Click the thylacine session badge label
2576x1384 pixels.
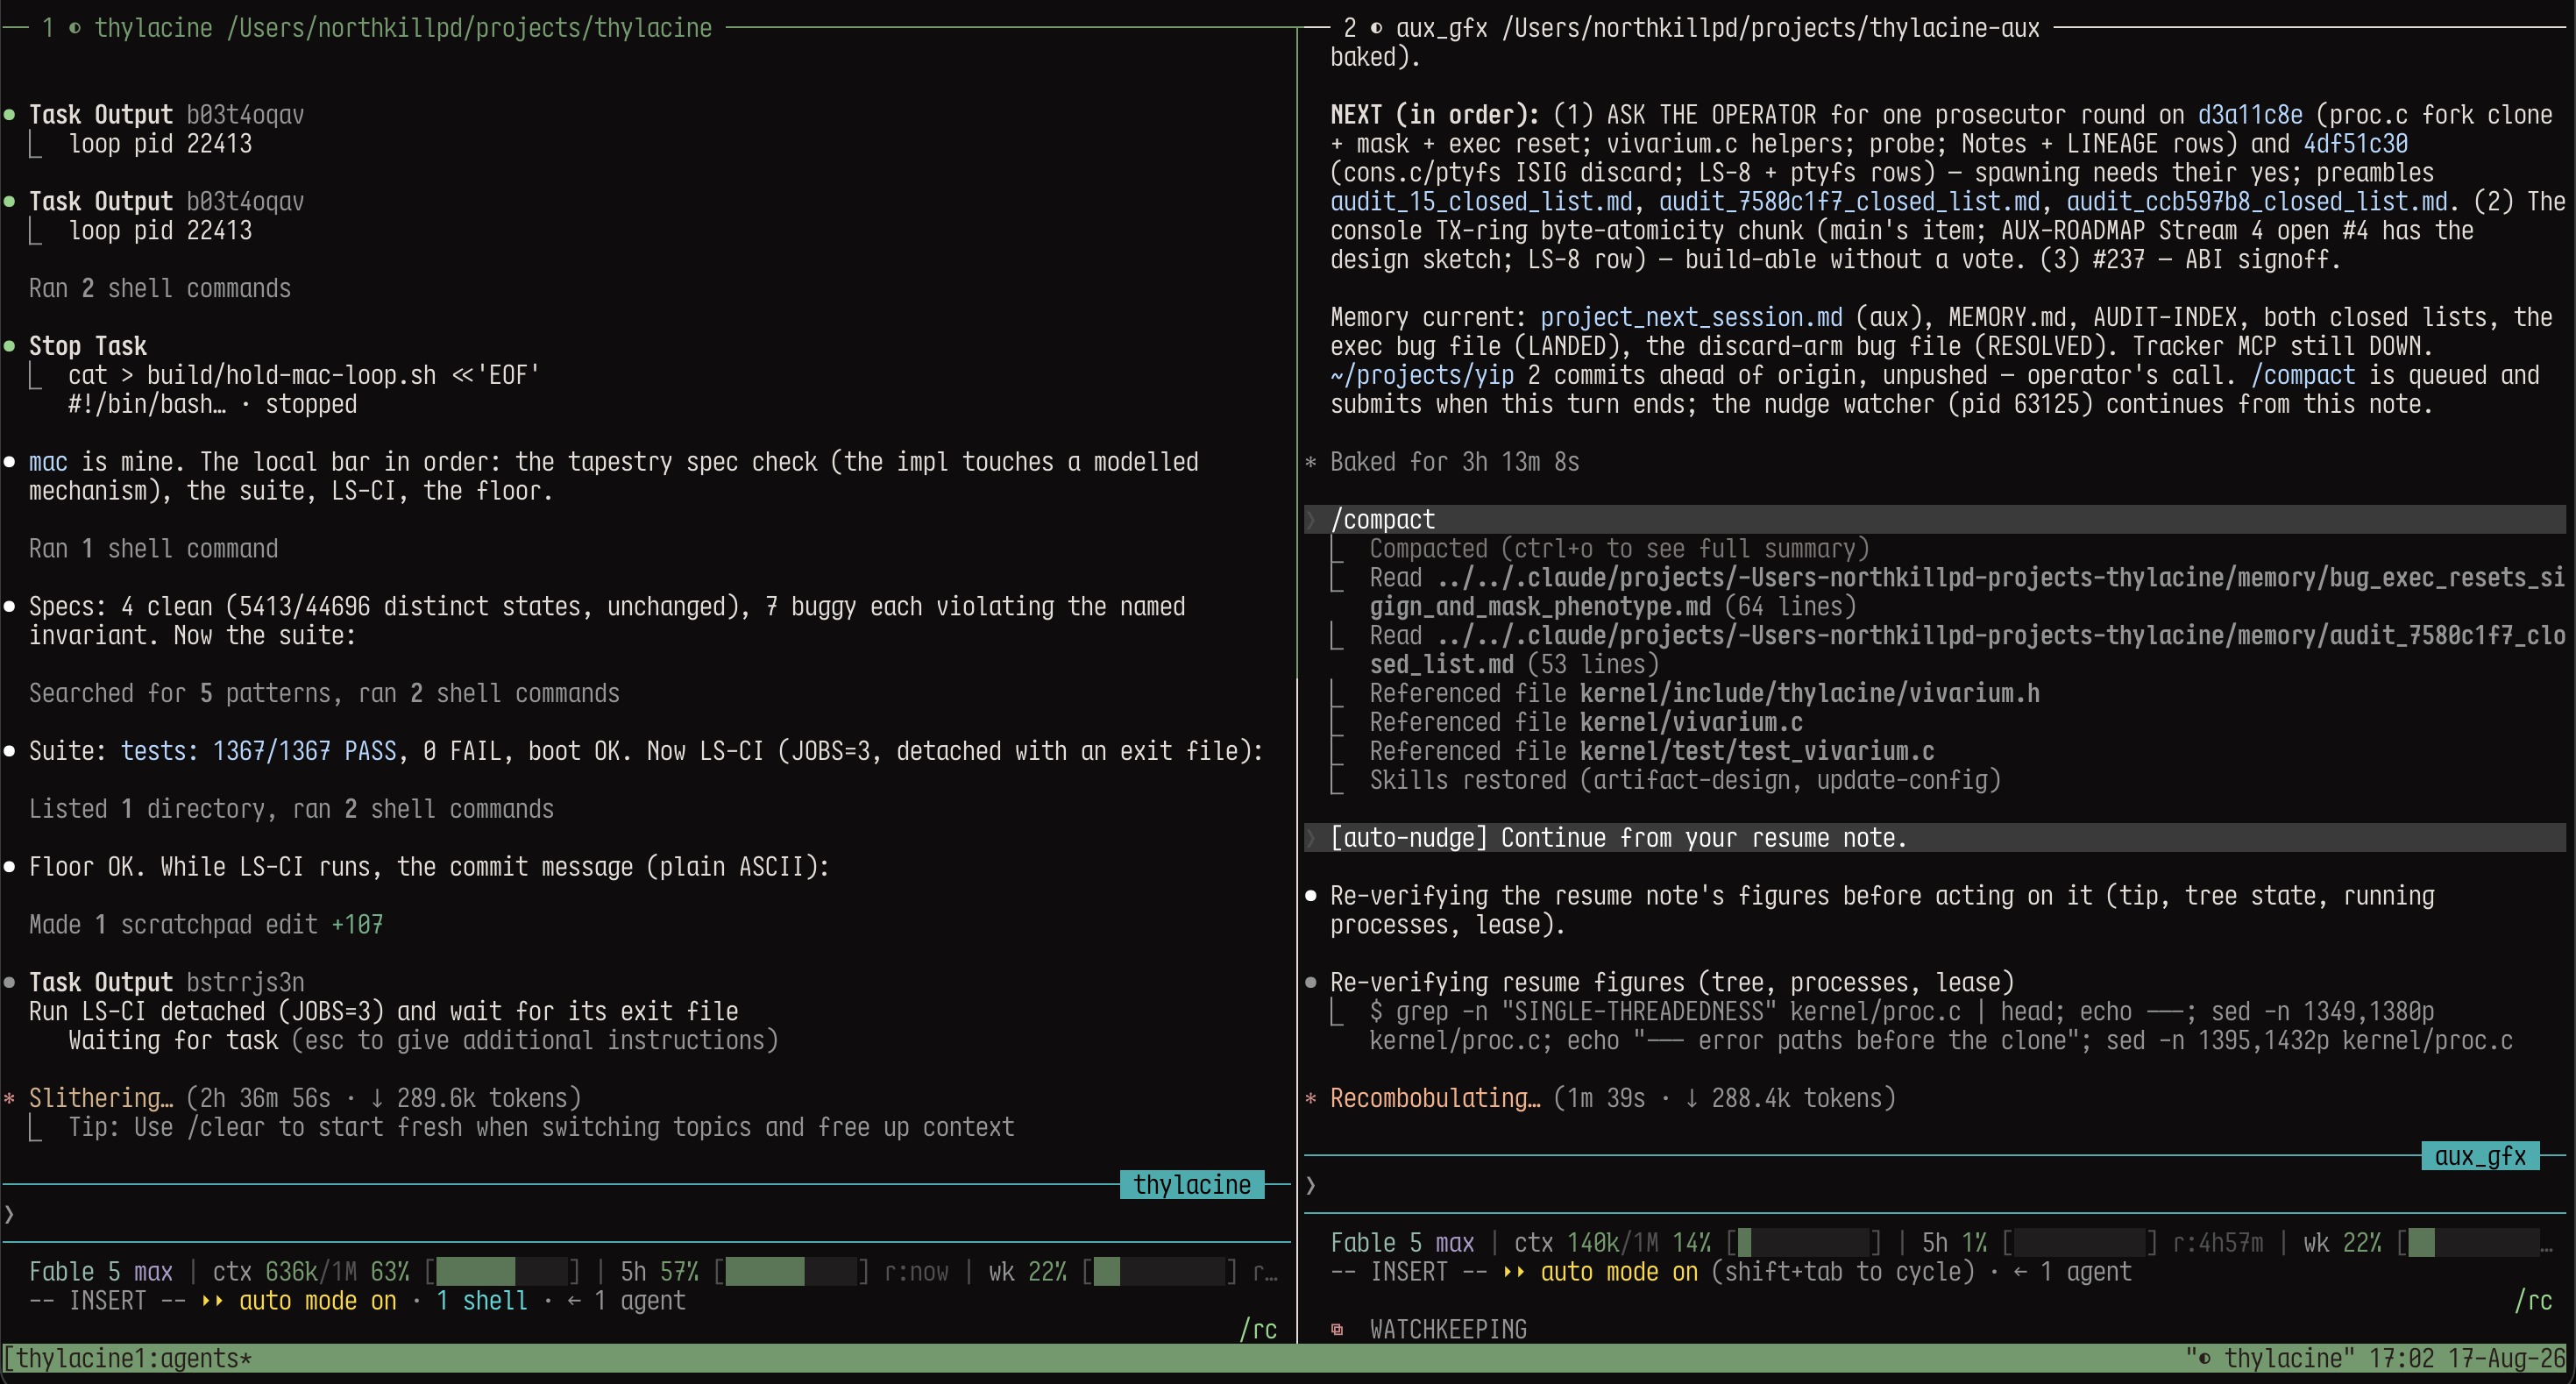click(1192, 1184)
